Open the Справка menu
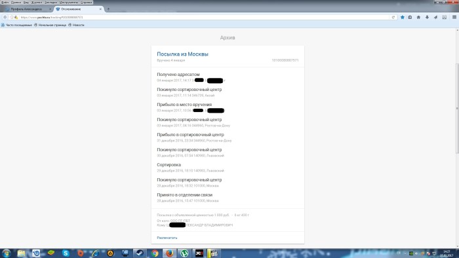Screen dimensions: 459x258 point(87,3)
